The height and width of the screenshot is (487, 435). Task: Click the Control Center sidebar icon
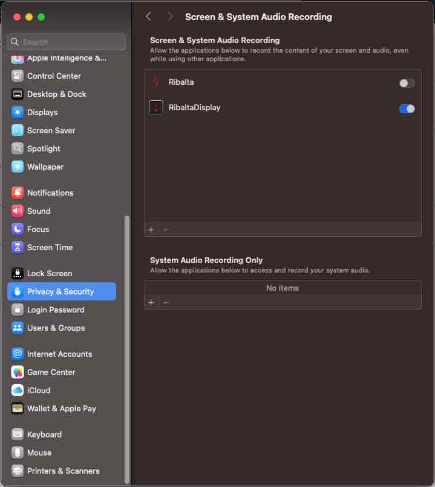18,76
